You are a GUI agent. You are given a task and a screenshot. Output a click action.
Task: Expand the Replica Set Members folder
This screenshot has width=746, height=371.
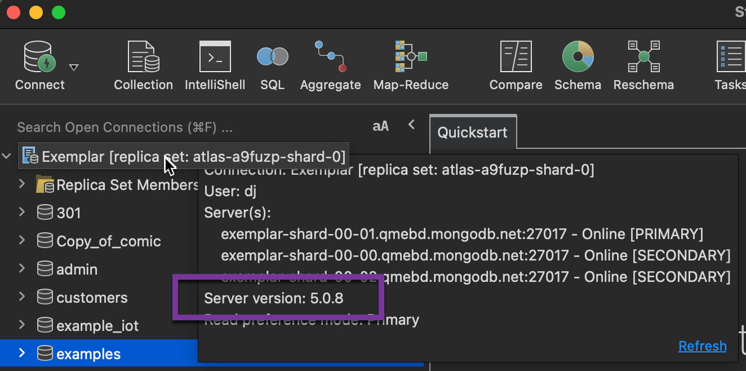pyautogui.click(x=21, y=184)
